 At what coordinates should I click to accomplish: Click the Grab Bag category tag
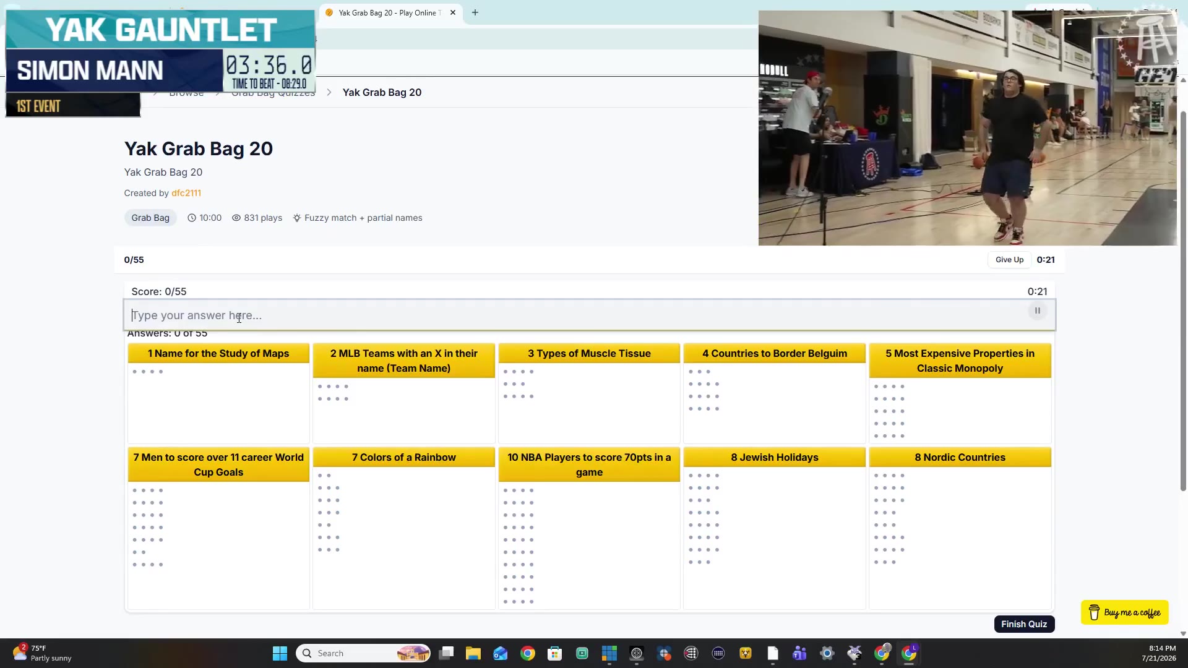tap(150, 218)
